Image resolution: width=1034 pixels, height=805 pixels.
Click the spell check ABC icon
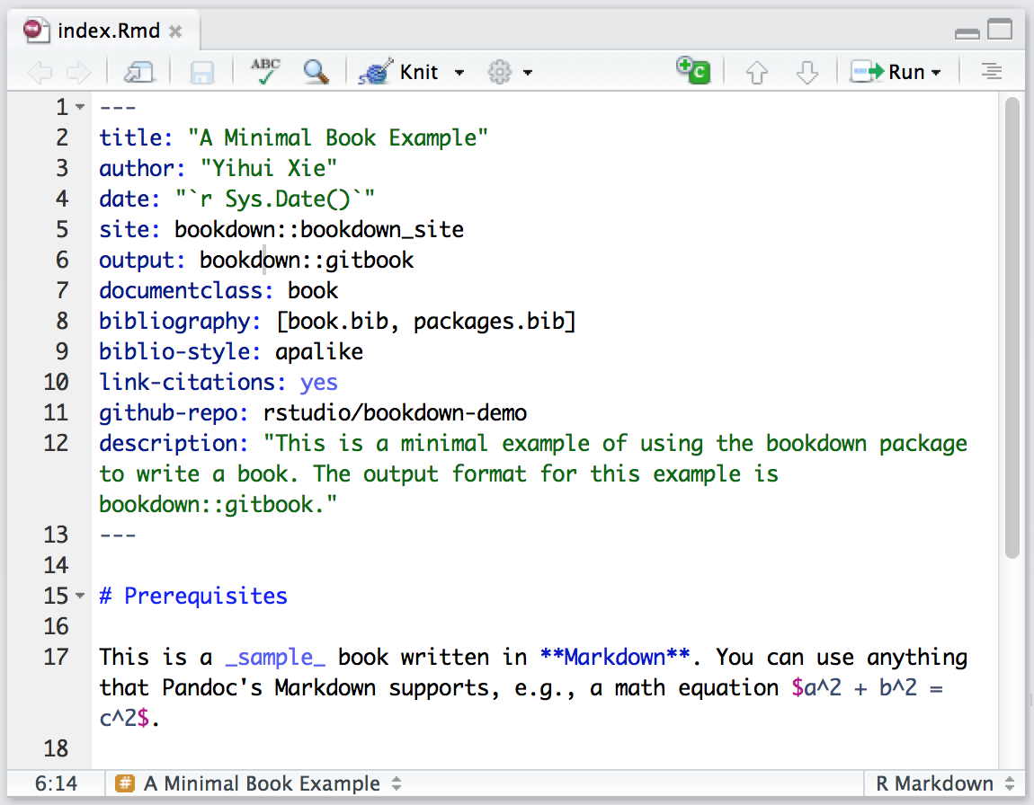point(265,72)
